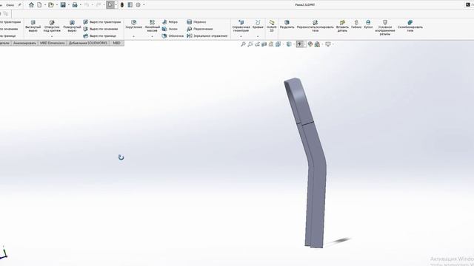Switch to MBD tab
474x266 pixels.
pos(116,43)
